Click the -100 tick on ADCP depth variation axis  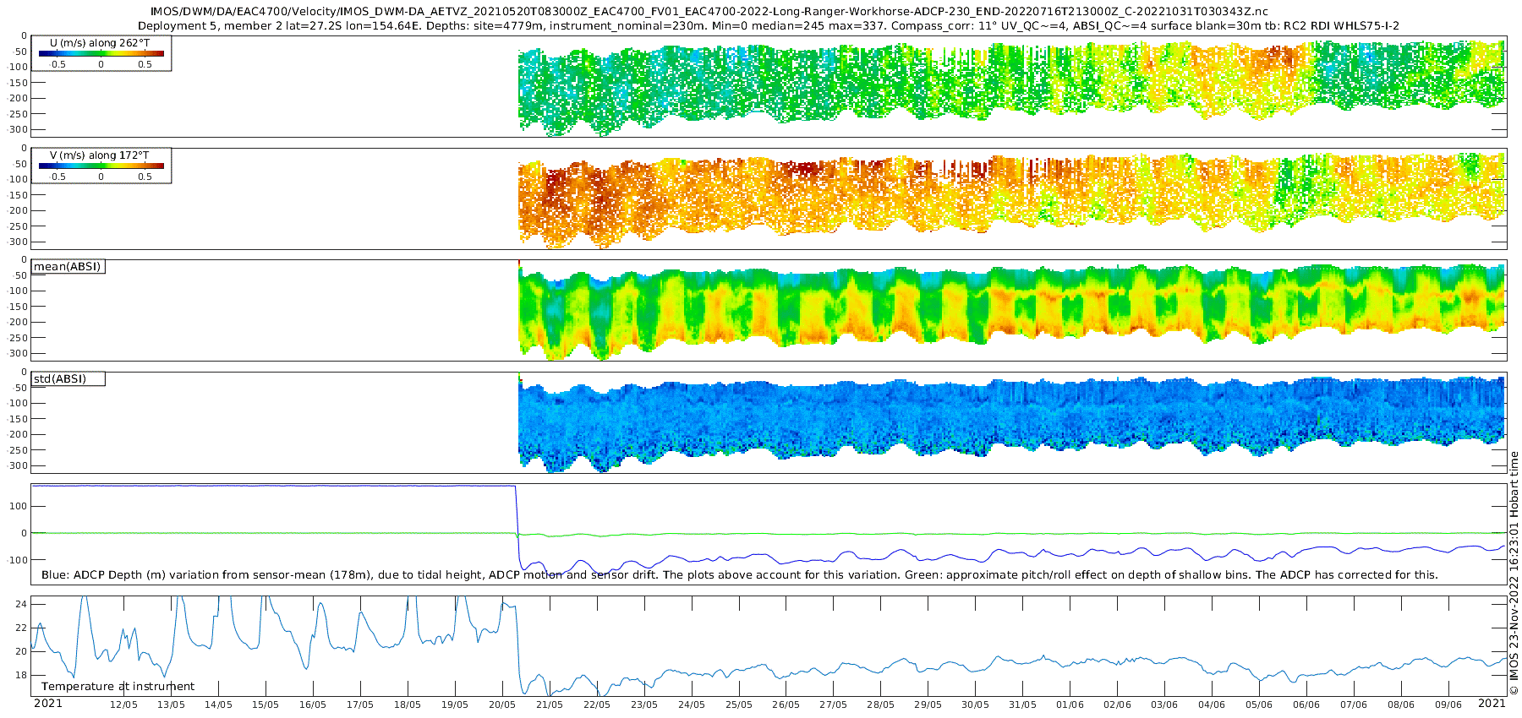(x=17, y=560)
